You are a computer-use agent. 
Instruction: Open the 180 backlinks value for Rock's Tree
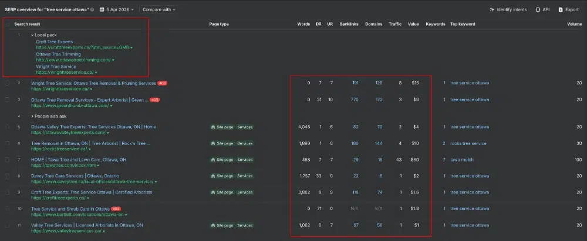(x=355, y=144)
